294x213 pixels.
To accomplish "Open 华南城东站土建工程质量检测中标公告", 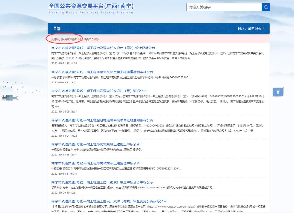I will tap(102, 72).
